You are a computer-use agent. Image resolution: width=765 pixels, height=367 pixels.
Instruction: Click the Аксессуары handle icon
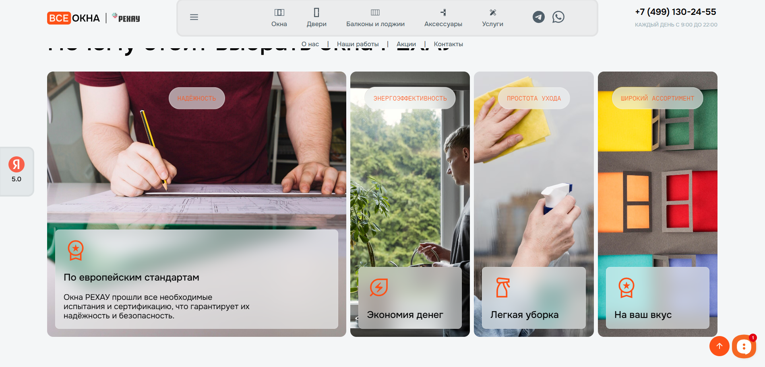[443, 12]
